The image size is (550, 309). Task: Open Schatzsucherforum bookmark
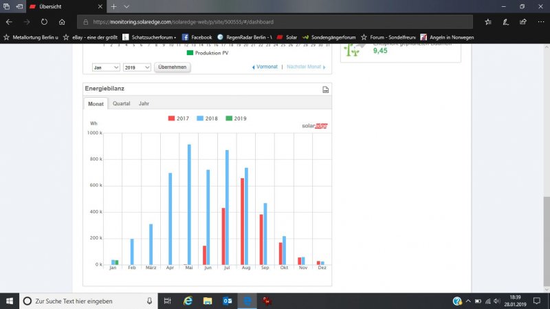pyautogui.click(x=149, y=37)
